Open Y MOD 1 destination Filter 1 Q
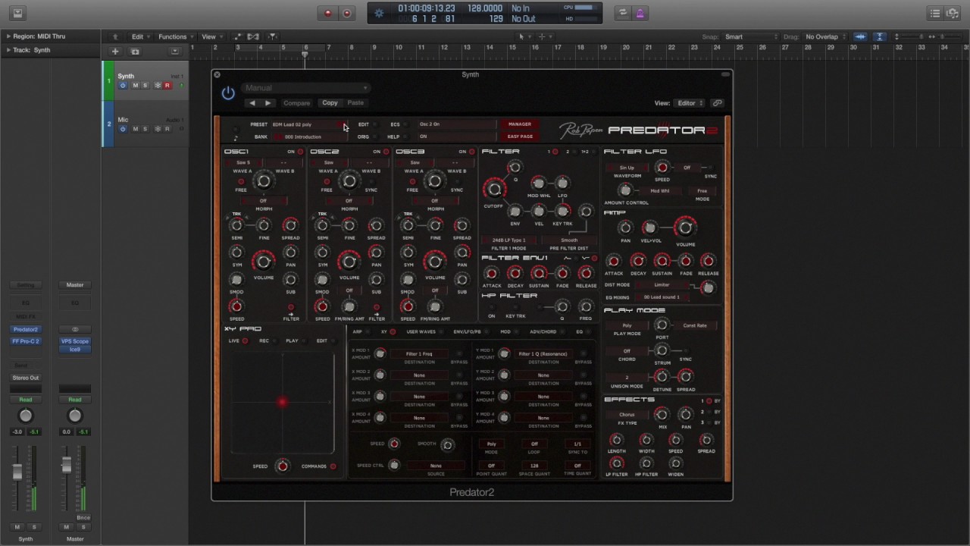Screen dimensions: 970x546 click(543, 354)
